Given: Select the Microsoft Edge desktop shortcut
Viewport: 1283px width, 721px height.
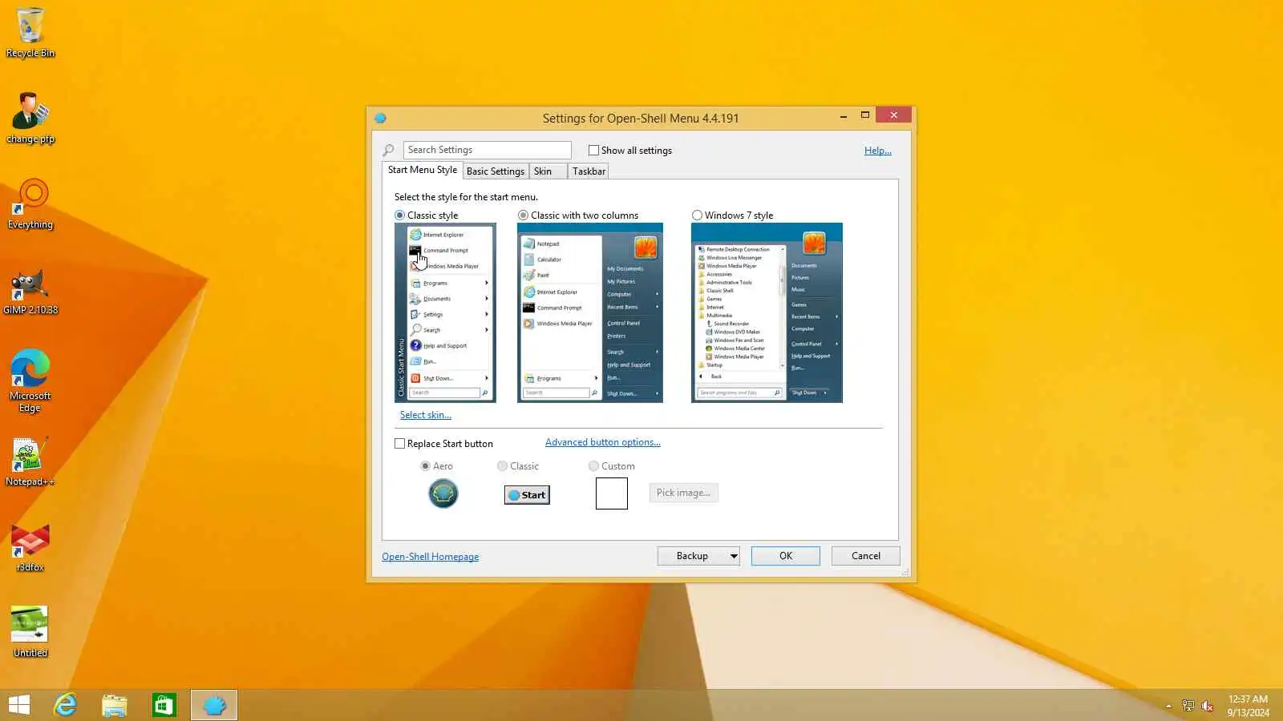Looking at the screenshot, I should point(30,381).
